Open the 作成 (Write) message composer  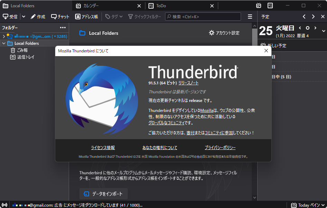[x=37, y=16]
